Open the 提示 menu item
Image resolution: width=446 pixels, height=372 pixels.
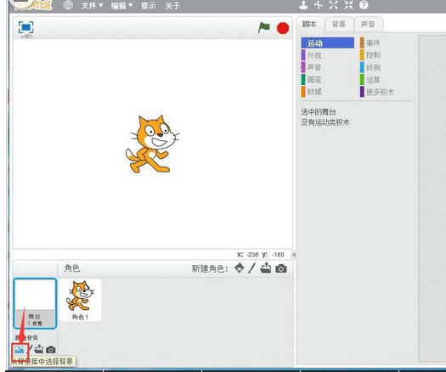pyautogui.click(x=149, y=5)
